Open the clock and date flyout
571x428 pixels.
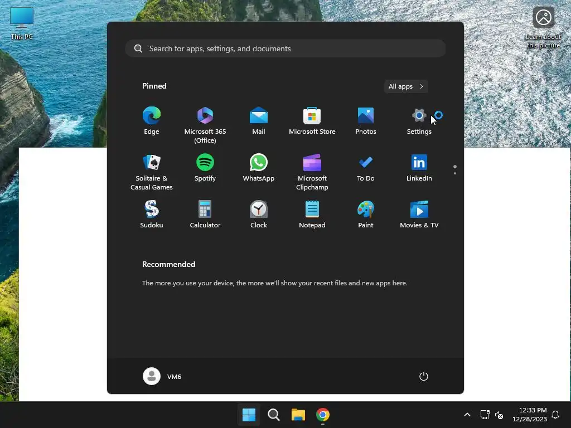[x=530, y=415]
